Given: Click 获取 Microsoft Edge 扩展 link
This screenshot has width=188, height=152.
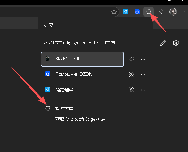Looking at the screenshot, I should (x=80, y=119).
